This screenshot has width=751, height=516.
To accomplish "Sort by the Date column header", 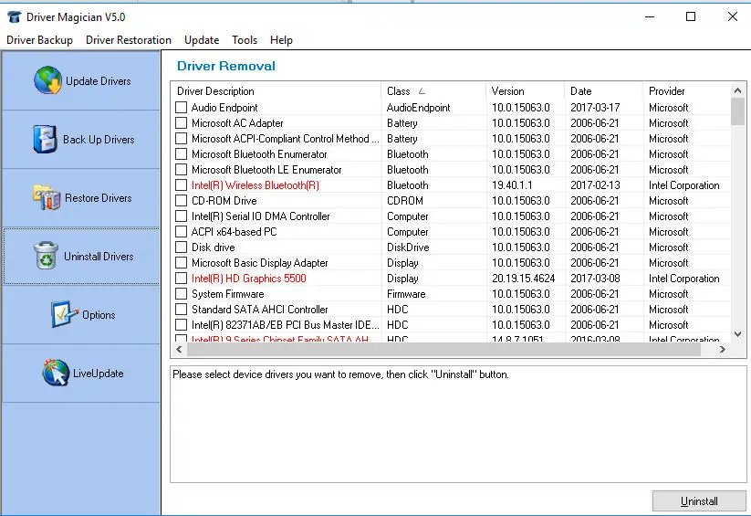I will pos(603,91).
